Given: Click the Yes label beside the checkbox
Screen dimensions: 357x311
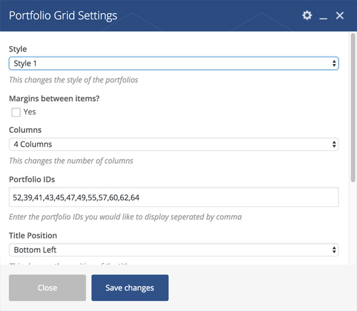Looking at the screenshot, I should (29, 112).
